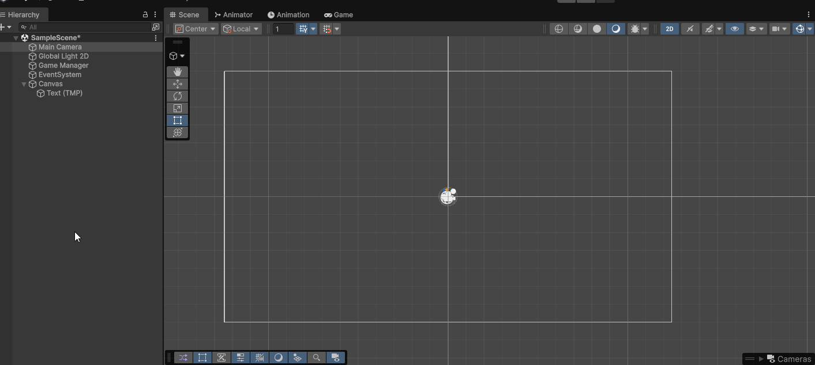Toggle the rect overlay button in bottom bar

(202, 358)
